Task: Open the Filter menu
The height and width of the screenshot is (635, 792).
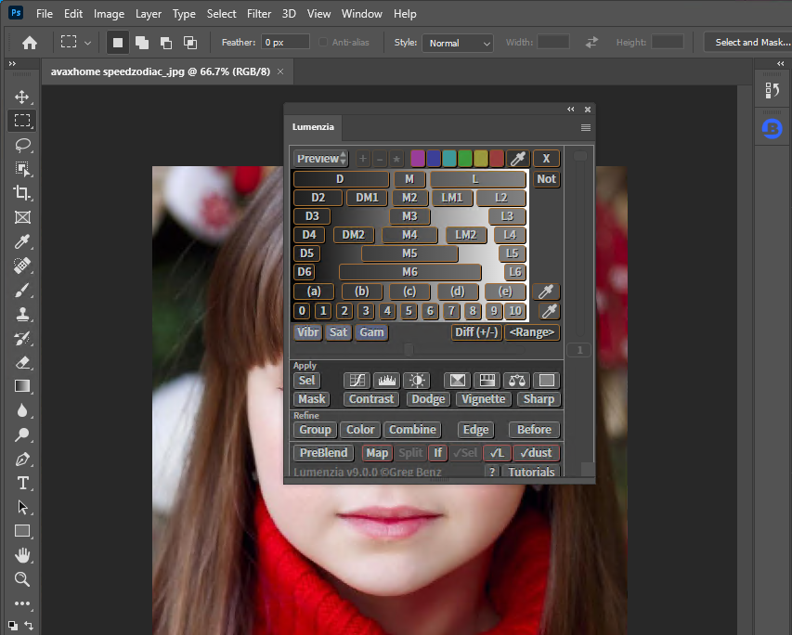Action: point(258,13)
